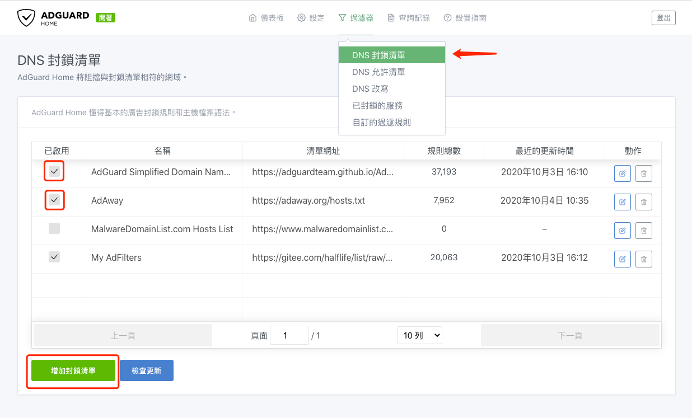Disable the AdAway blocklist checkbox
This screenshot has height=418, width=692.
tap(54, 200)
